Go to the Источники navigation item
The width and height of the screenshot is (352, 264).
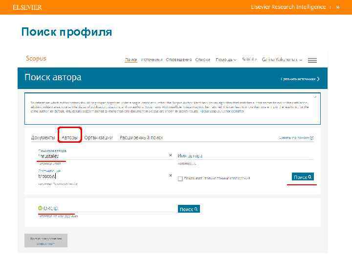pyautogui.click(x=152, y=60)
